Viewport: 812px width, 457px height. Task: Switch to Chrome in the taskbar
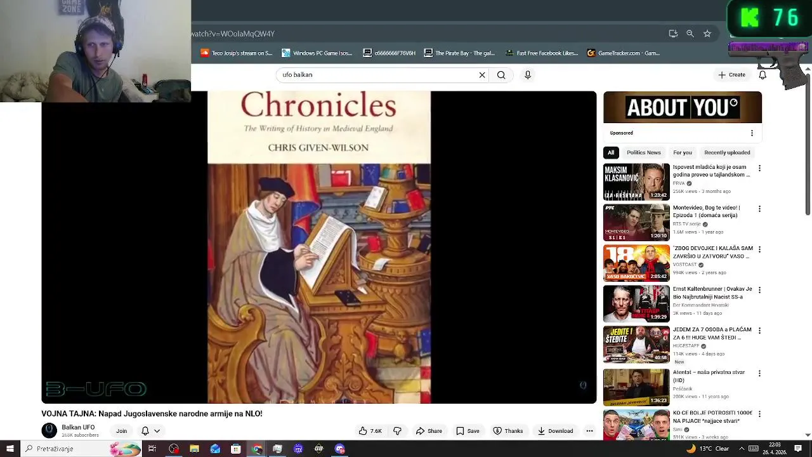[x=256, y=449]
